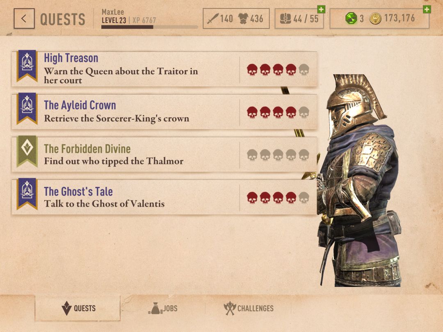443x332 pixels.
Task: Open The Forbidden Divine quest title
Action: click(x=87, y=148)
